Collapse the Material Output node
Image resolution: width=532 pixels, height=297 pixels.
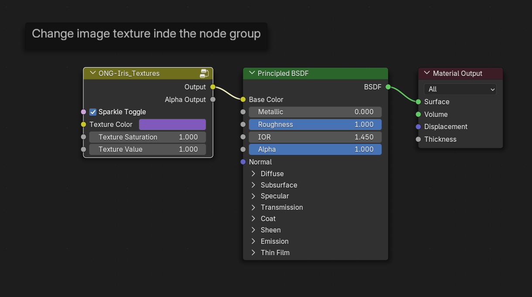tap(427, 73)
